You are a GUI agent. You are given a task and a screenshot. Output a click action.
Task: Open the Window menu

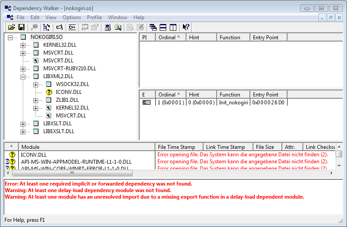click(x=118, y=17)
